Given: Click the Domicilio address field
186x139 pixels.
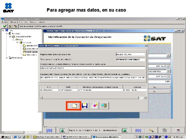Looking at the screenshot, I should coord(93,78).
